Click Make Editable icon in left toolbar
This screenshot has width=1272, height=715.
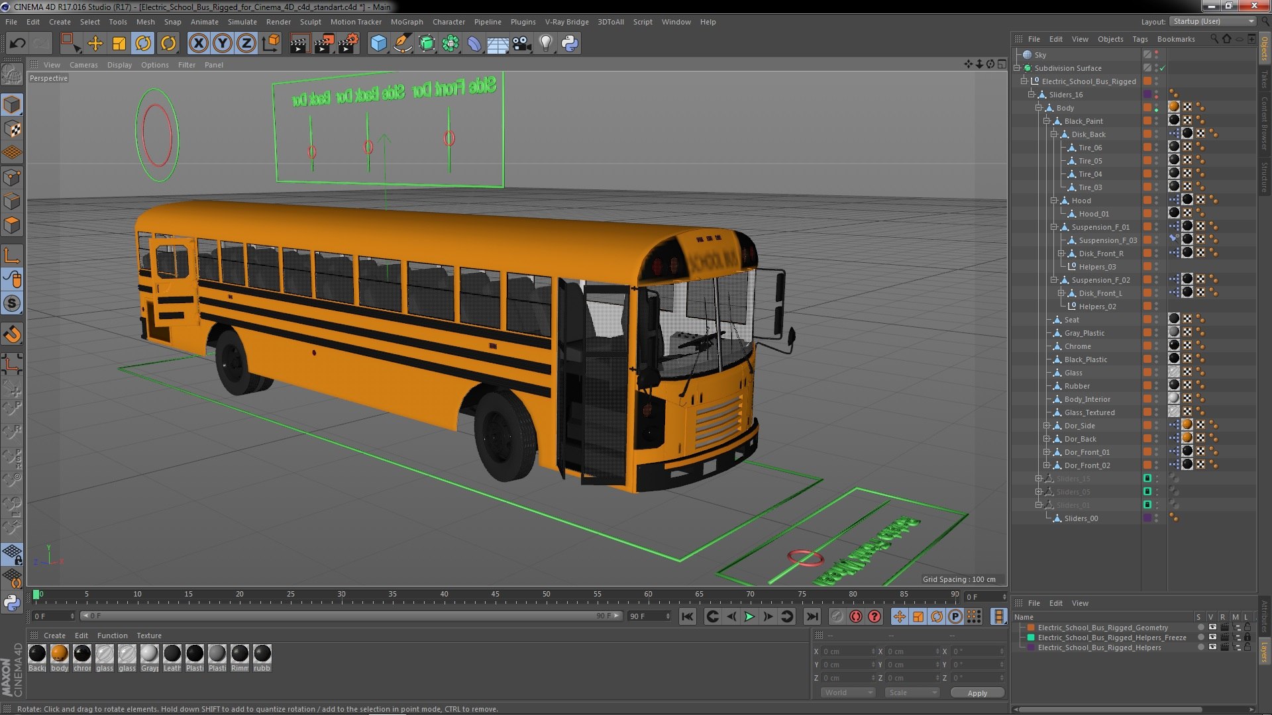tap(12, 75)
